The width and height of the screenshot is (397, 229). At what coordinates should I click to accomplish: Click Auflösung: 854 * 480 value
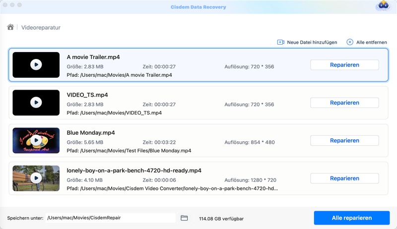pyautogui.click(x=250, y=142)
